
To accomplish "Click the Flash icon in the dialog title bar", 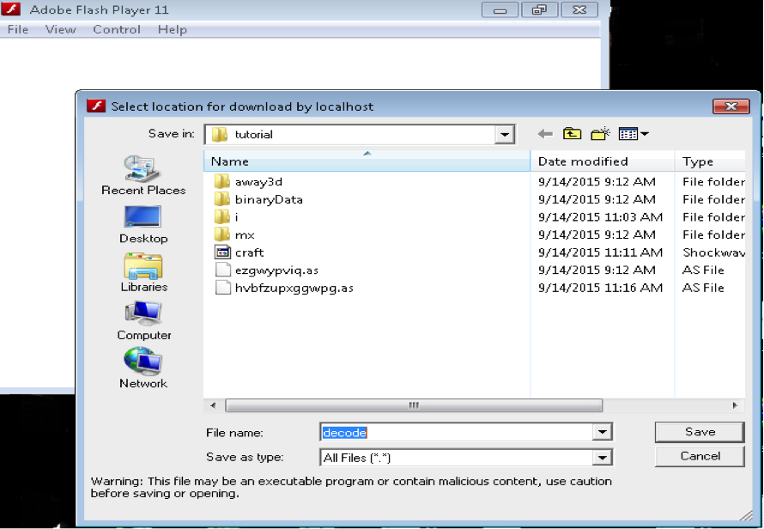I will click(96, 106).
